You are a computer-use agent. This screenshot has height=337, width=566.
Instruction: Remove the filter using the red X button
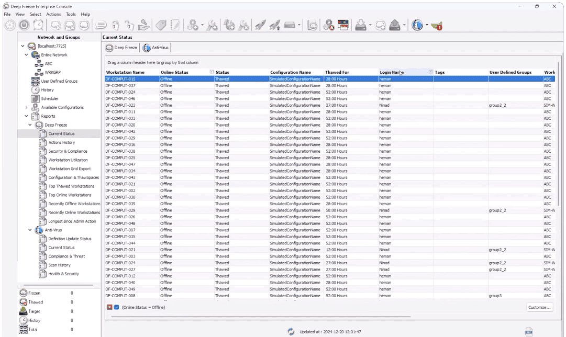click(x=109, y=307)
